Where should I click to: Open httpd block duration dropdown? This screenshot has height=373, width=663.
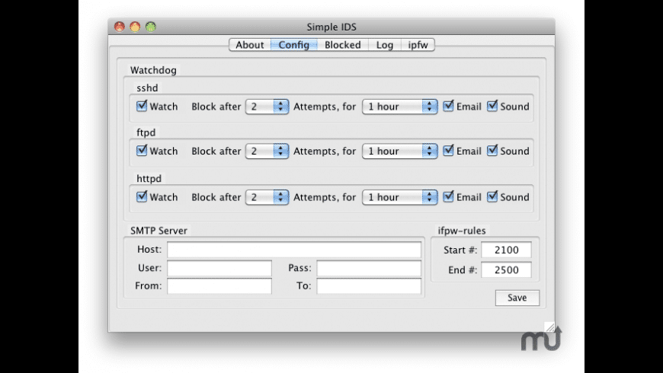click(399, 197)
